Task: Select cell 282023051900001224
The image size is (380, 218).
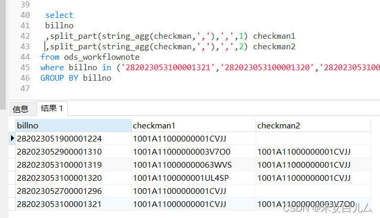Action: 73,139
